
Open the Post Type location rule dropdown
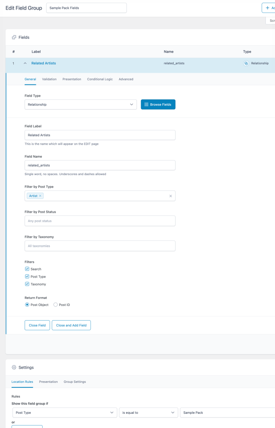[x=64, y=413]
